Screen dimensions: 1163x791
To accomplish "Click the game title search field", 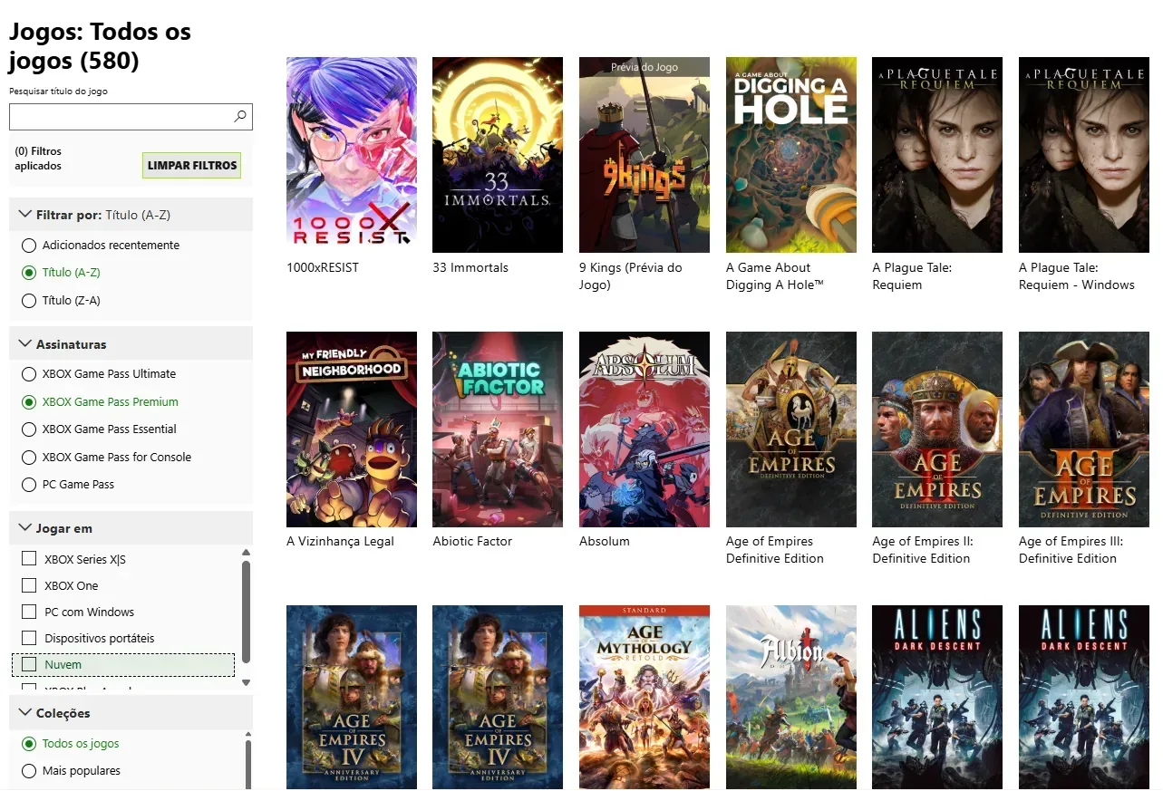I will click(x=131, y=116).
